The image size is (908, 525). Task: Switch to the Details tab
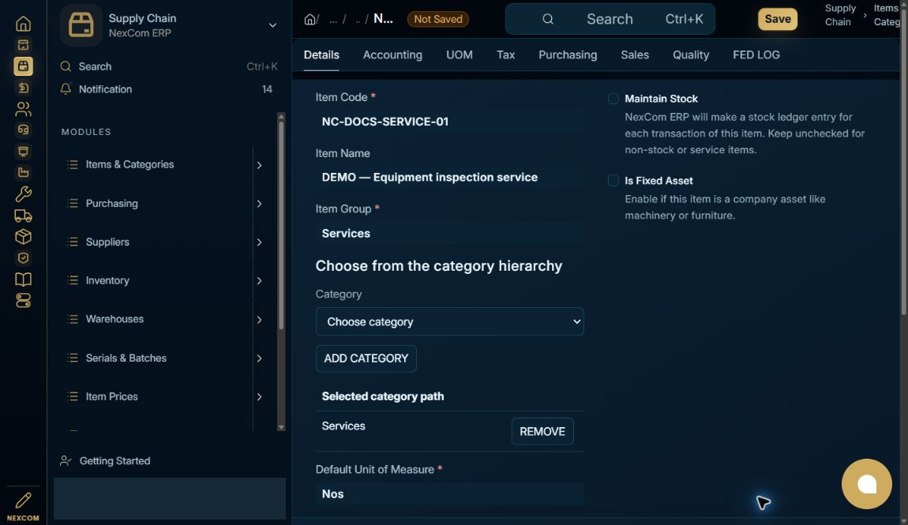click(321, 55)
